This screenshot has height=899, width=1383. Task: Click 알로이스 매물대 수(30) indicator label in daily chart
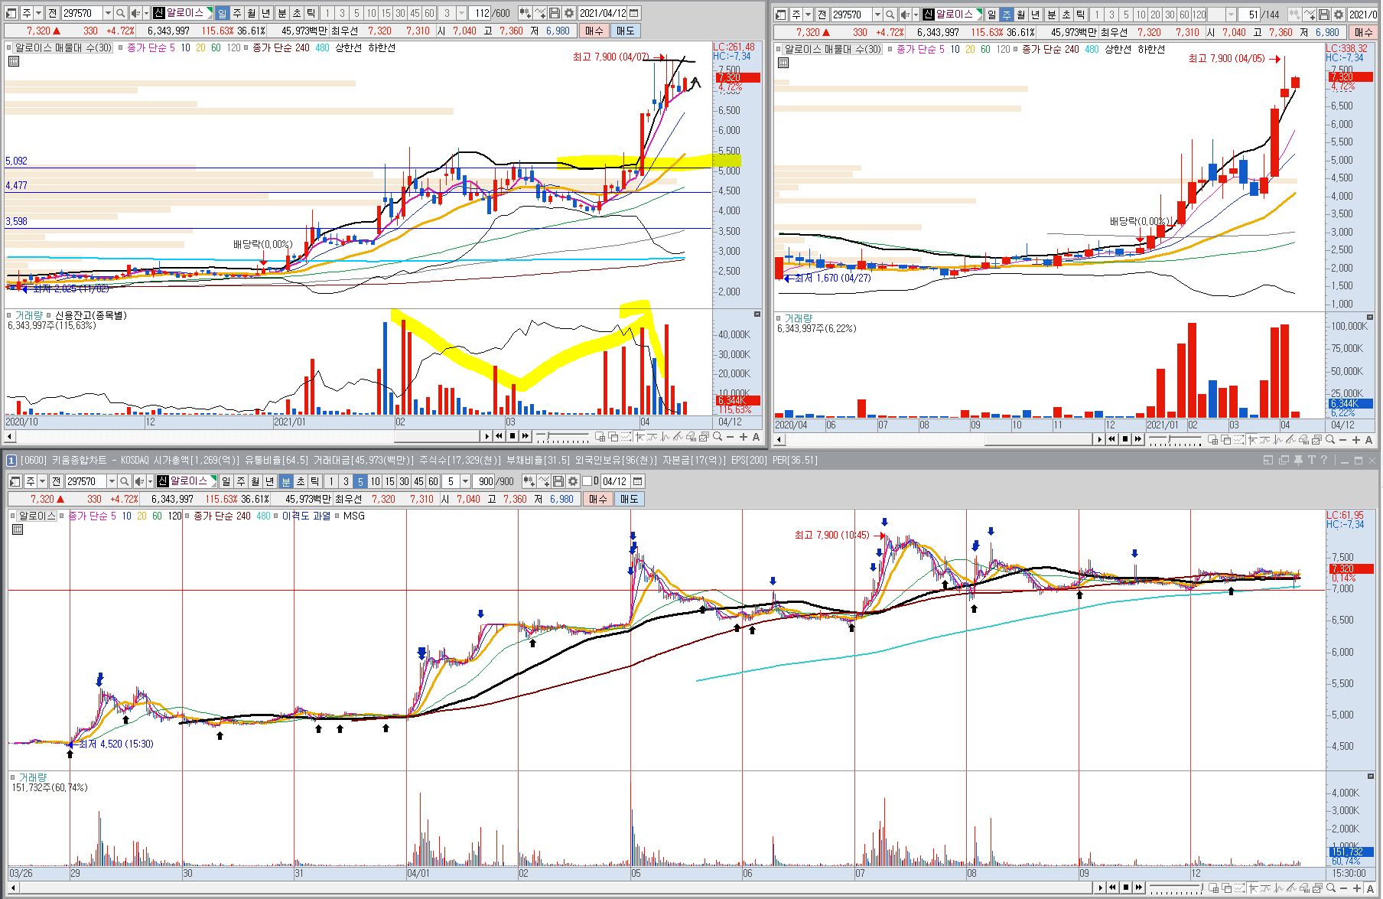63,47
